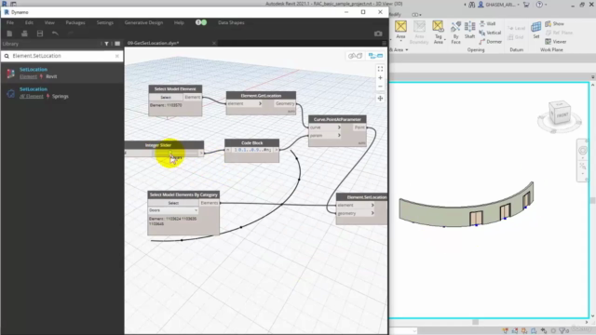The image size is (596, 335).
Task: Toggle the 3D background preview navigation
Action: pyautogui.click(x=355, y=56)
